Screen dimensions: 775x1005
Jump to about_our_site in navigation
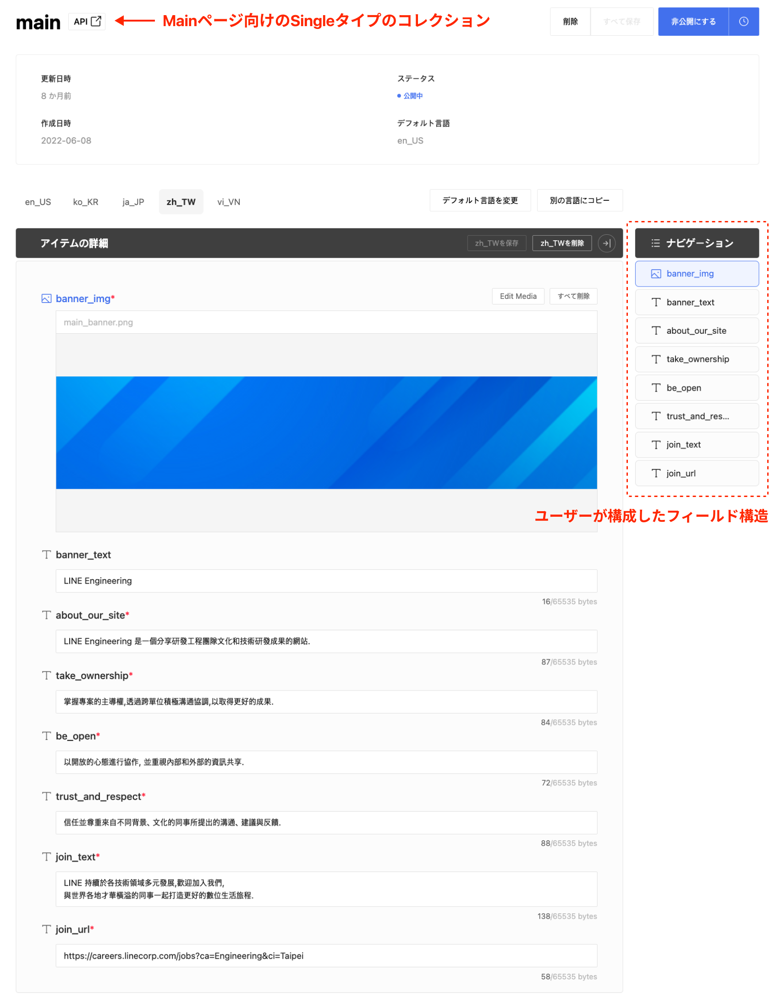(697, 331)
